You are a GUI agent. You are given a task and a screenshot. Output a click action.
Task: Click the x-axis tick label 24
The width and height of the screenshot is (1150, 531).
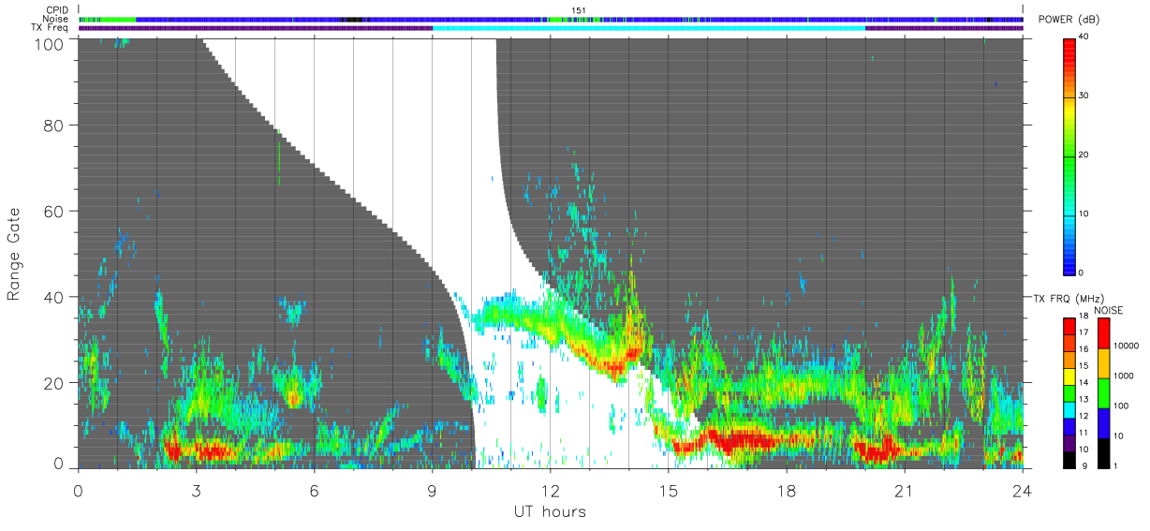click(x=1023, y=491)
